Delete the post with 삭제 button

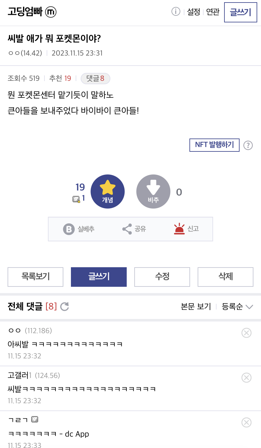click(x=226, y=277)
